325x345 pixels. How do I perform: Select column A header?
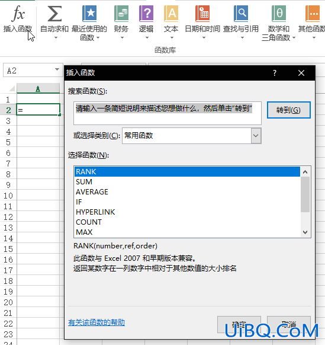[38, 89]
